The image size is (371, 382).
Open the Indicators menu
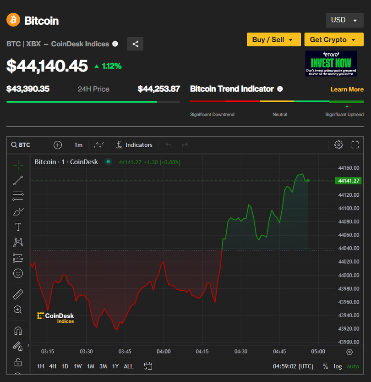click(x=134, y=145)
